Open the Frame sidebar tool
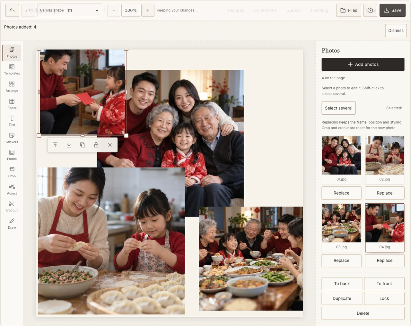The height and width of the screenshot is (326, 411). pyautogui.click(x=12, y=155)
